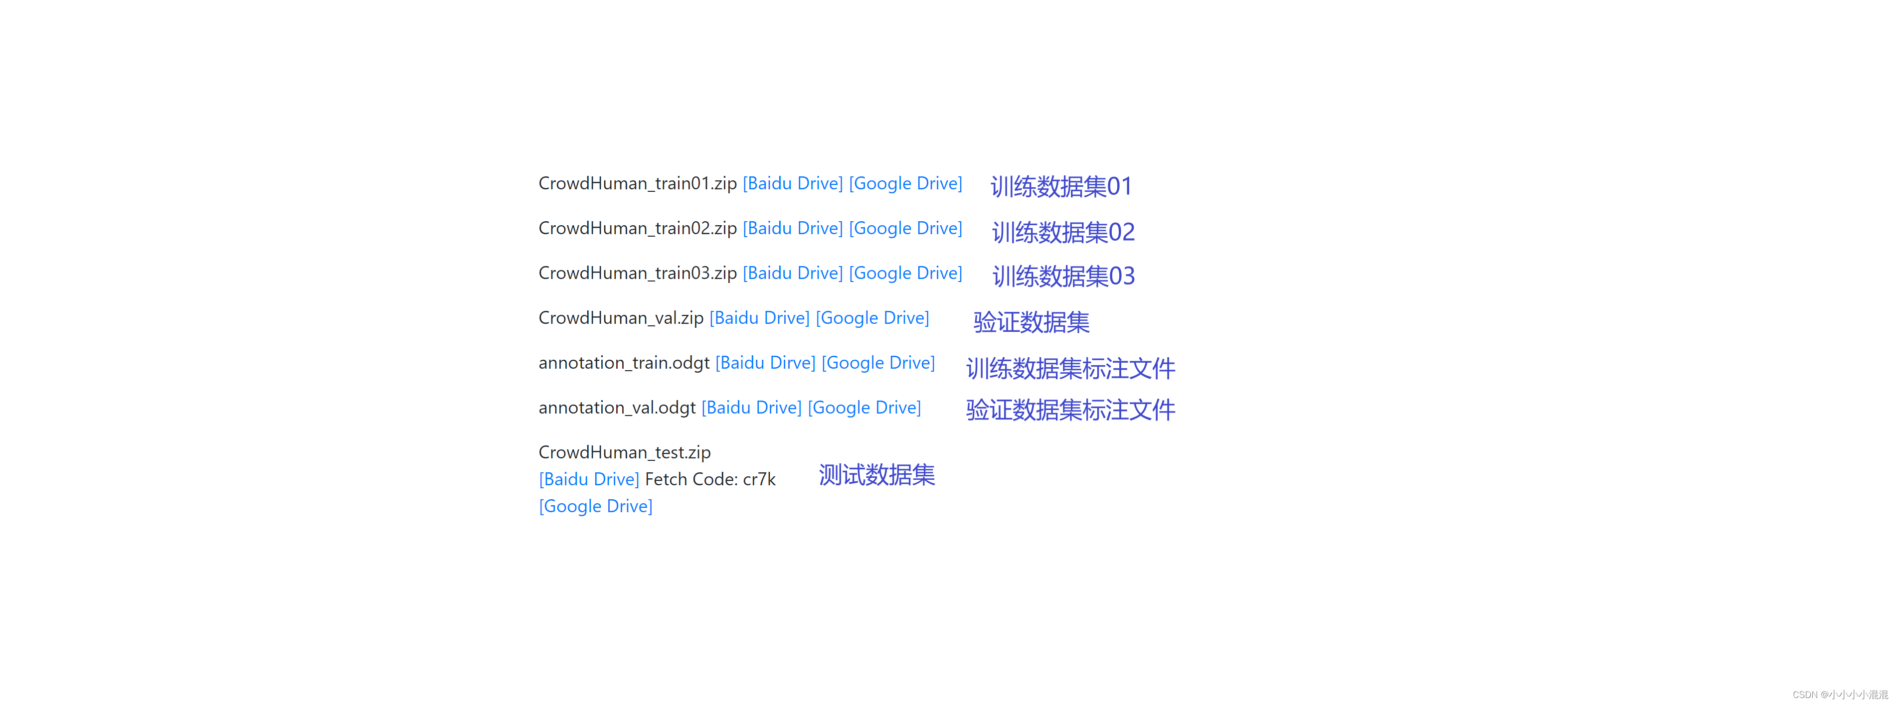Open Baidu Drive link for CrowdHuman_train02.zip
This screenshot has height=704, width=1896.
coord(793,228)
